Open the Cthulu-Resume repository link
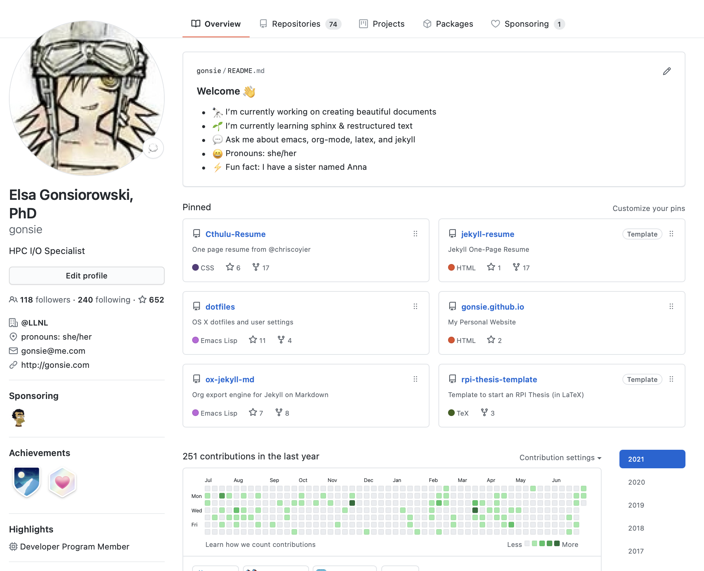Viewport: 704px width, 571px height. pyautogui.click(x=236, y=234)
